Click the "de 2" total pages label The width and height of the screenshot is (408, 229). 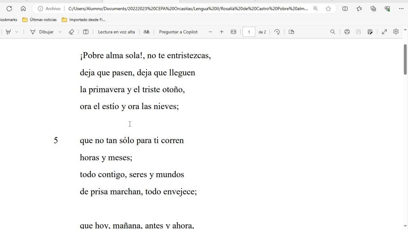tap(262, 32)
